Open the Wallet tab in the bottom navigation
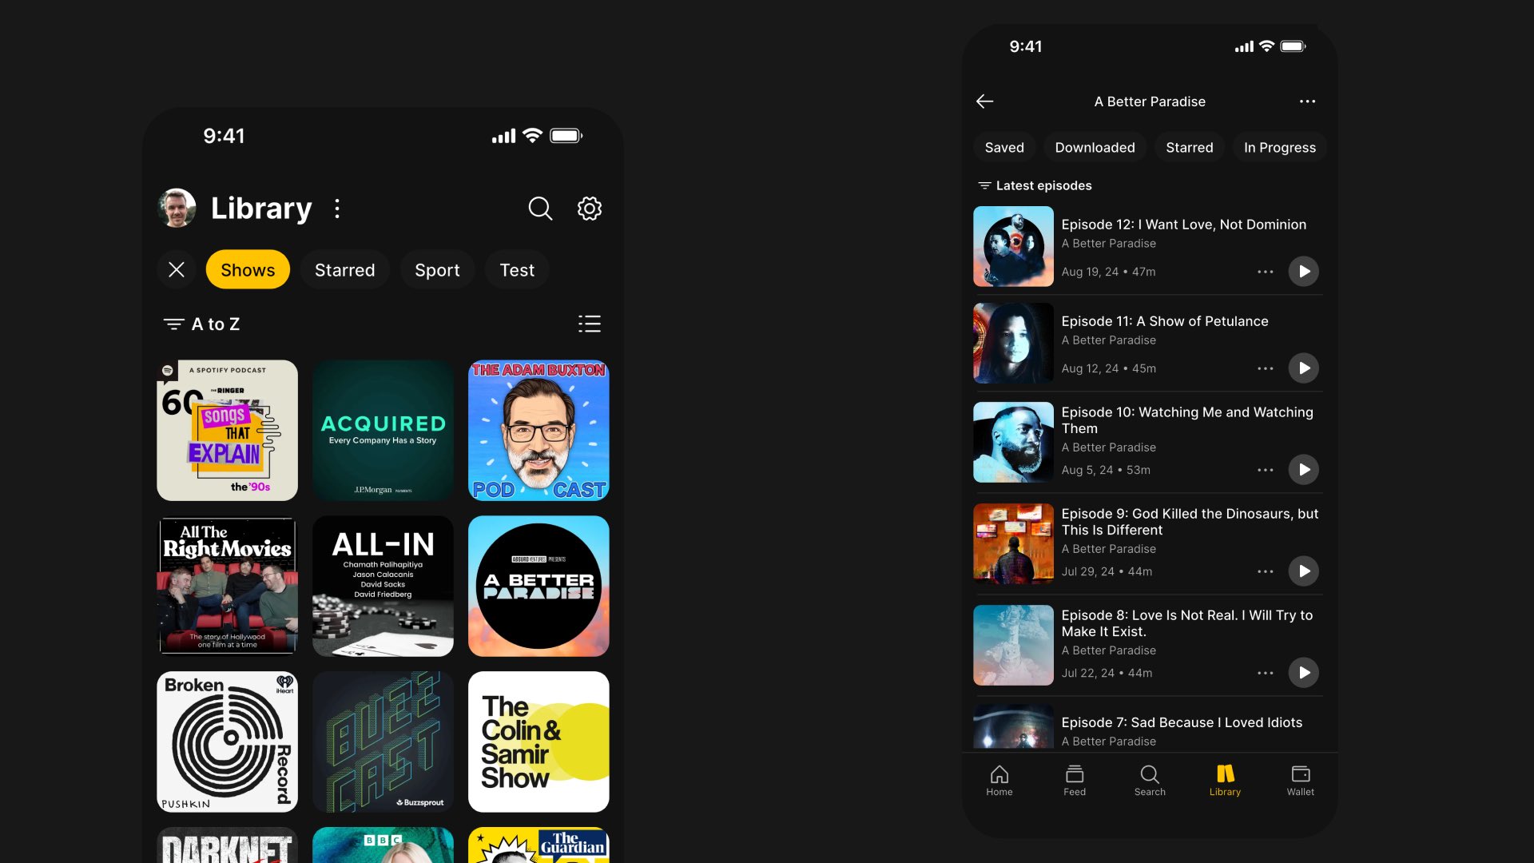The image size is (1534, 863). click(1300, 780)
